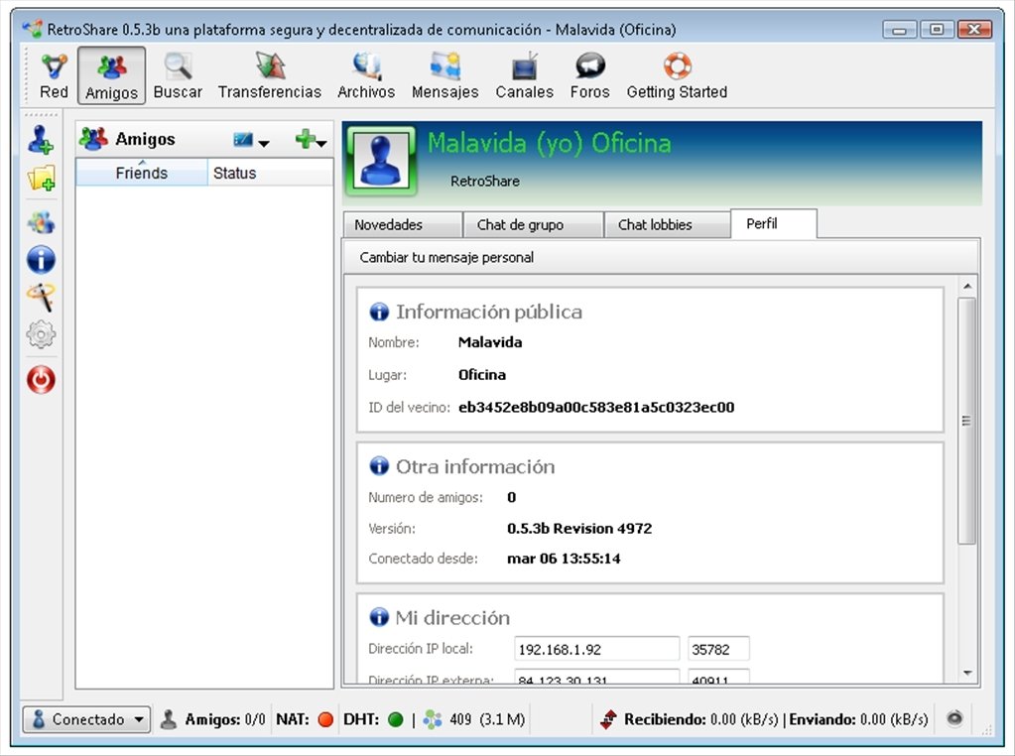Close the RetroShare window

coord(975,29)
